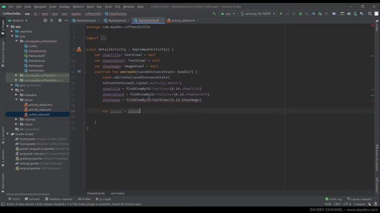Image resolution: width=380 pixels, height=213 pixels.
Task: Click the Sync Project with Gradle icon
Action: pos(349,14)
